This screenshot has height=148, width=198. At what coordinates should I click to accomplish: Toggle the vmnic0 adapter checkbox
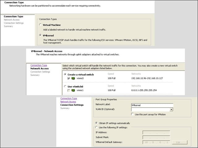click(69, 78)
